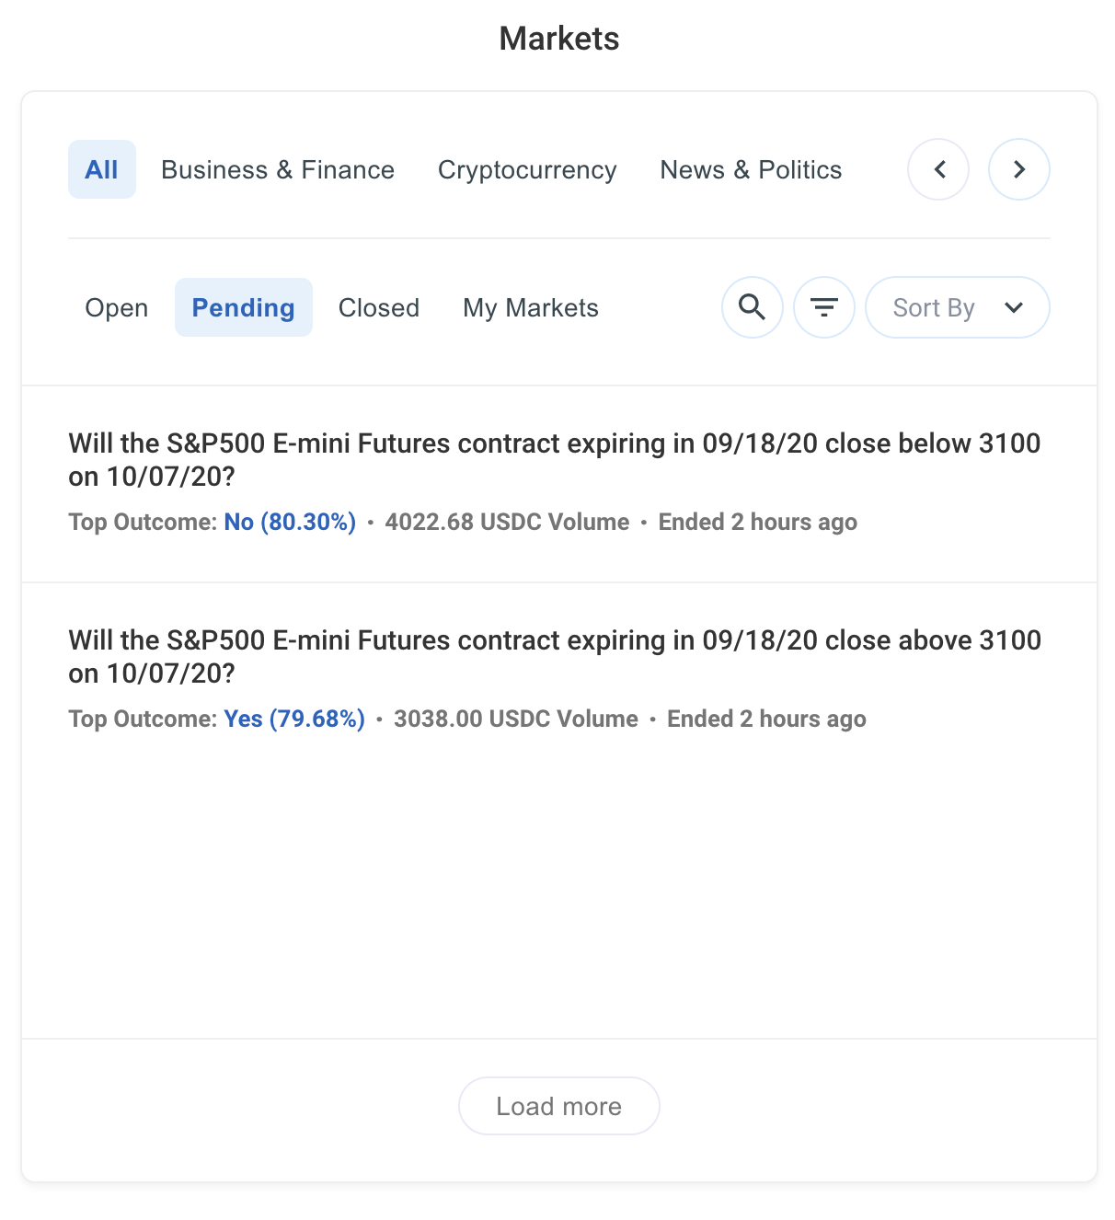Image resolution: width=1115 pixels, height=1220 pixels.
Task: Enable the My Markets filter
Action: (x=530, y=307)
